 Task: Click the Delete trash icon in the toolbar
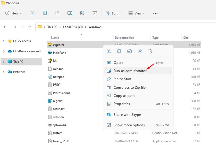94,13
